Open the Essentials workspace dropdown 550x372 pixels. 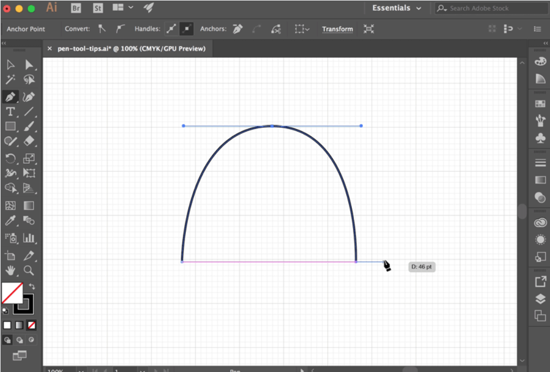click(x=396, y=8)
